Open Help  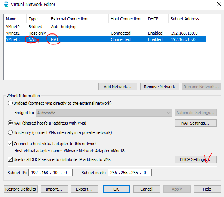(207, 189)
